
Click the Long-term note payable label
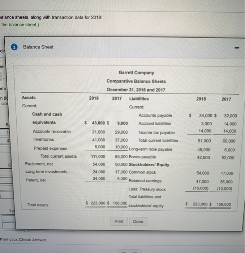tap(150, 149)
